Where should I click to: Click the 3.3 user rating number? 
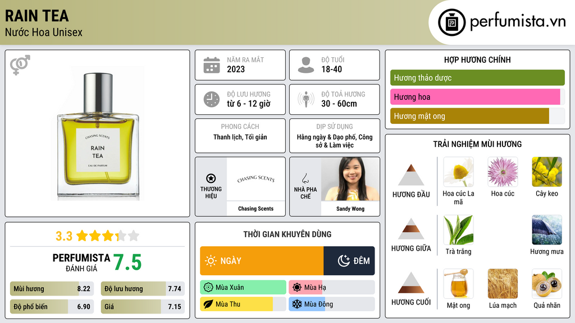tap(64, 236)
